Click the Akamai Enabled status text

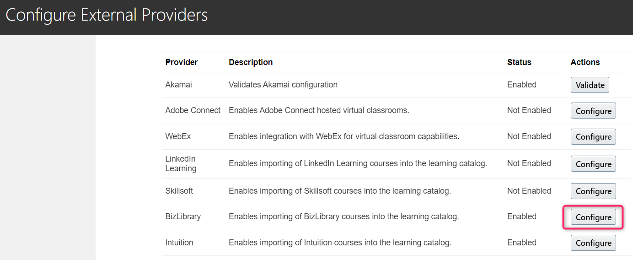pos(521,85)
